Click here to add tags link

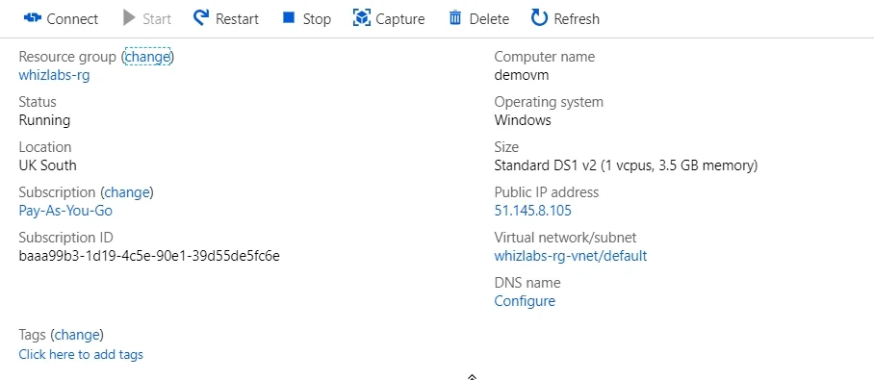(x=81, y=354)
